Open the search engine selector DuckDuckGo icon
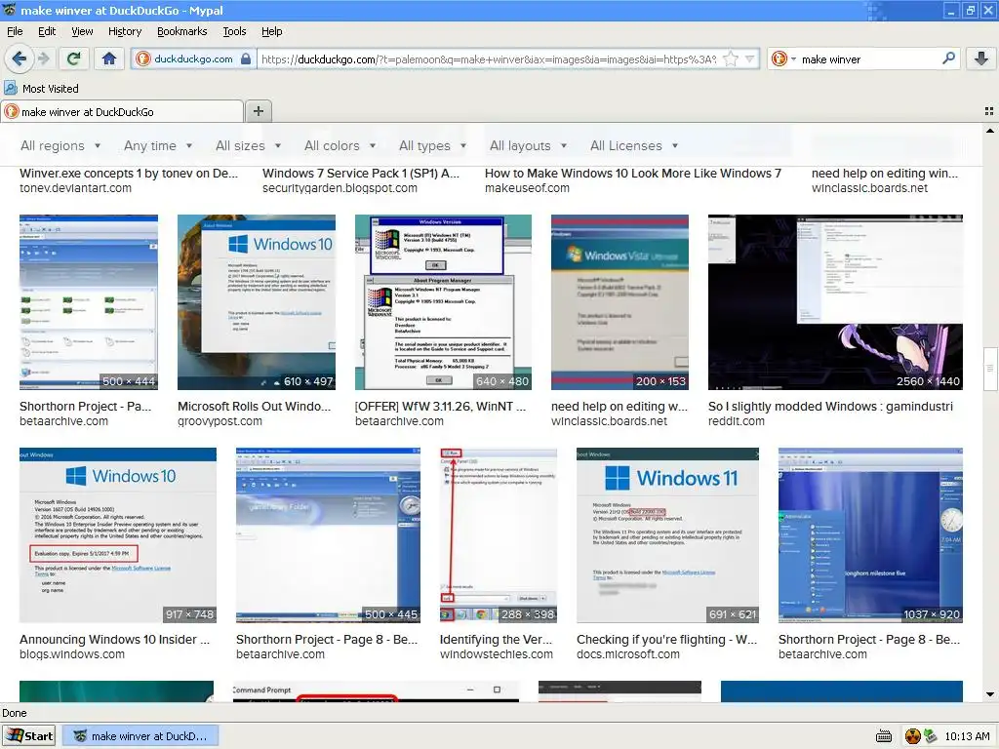Image resolution: width=999 pixels, height=749 pixels. (783, 59)
